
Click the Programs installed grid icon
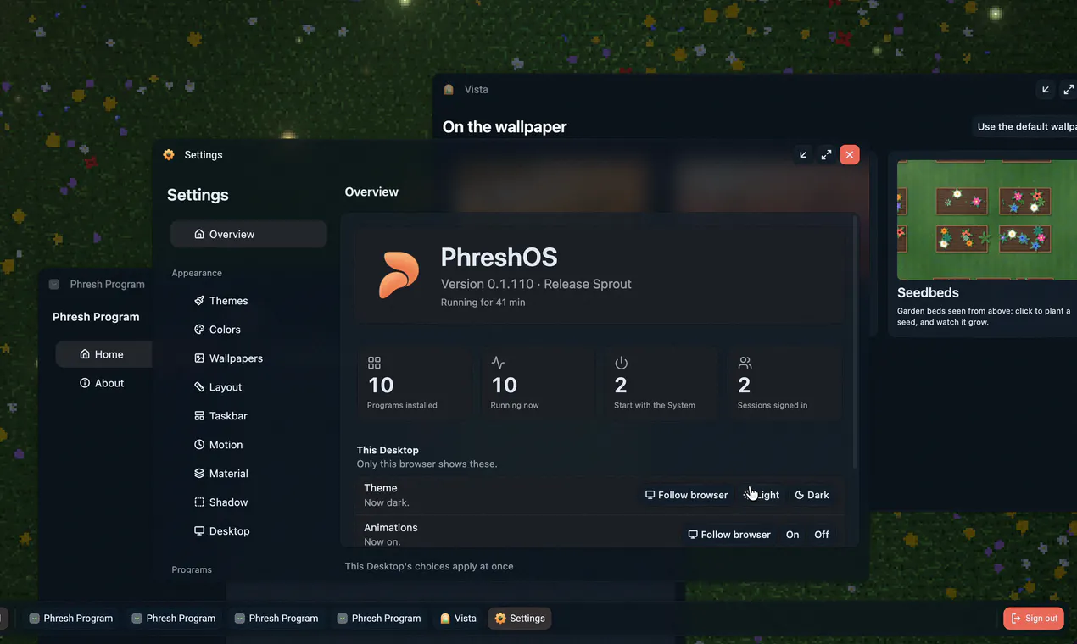(x=374, y=363)
